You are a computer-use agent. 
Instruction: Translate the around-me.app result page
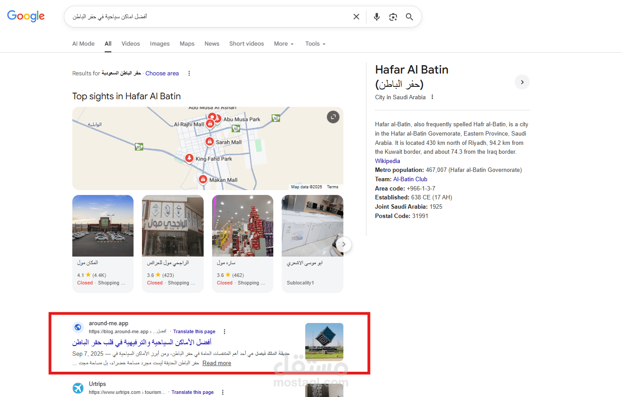pos(194,331)
